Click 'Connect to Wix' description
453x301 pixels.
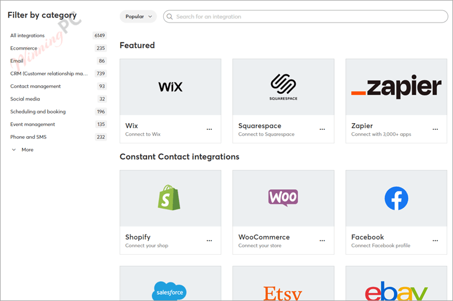[143, 134]
